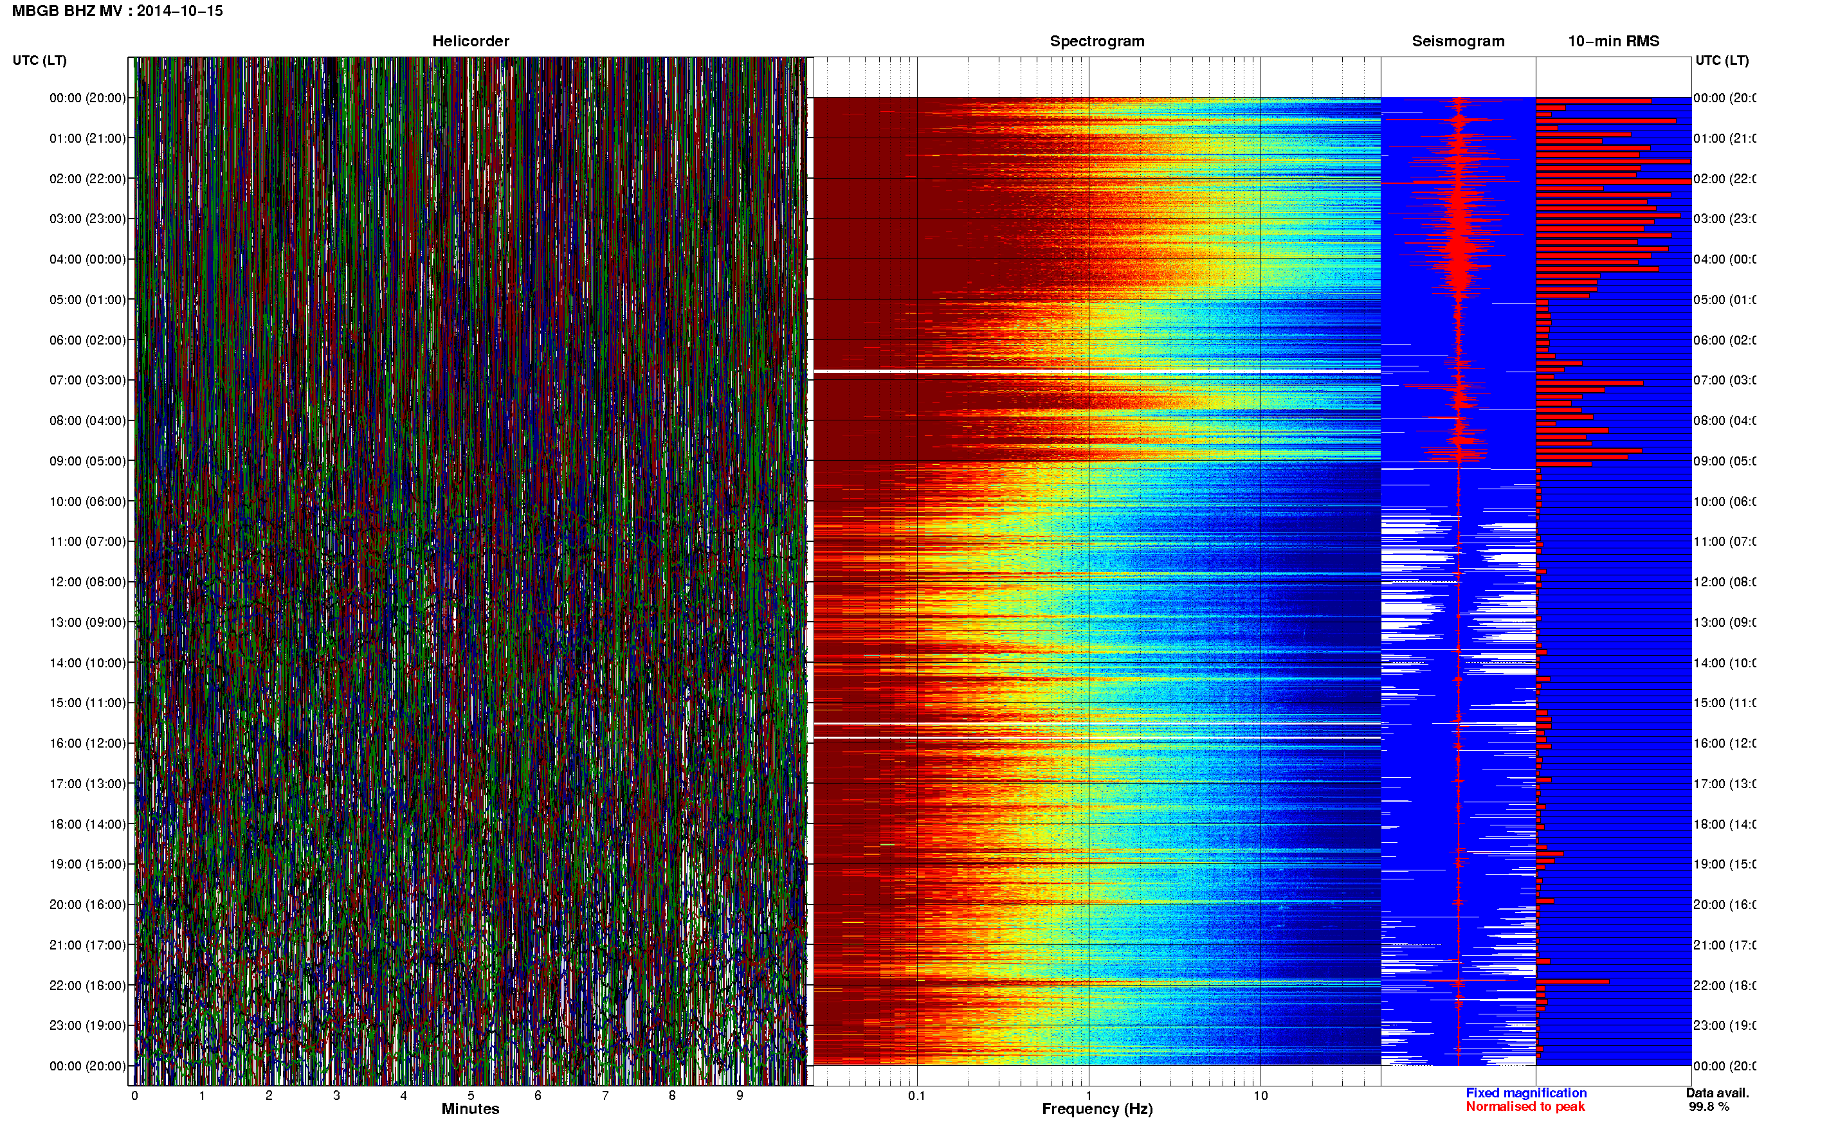Image resolution: width=1829 pixels, height=1143 pixels.
Task: Select the "10-min RMS" panel heading
Action: 1614,42
